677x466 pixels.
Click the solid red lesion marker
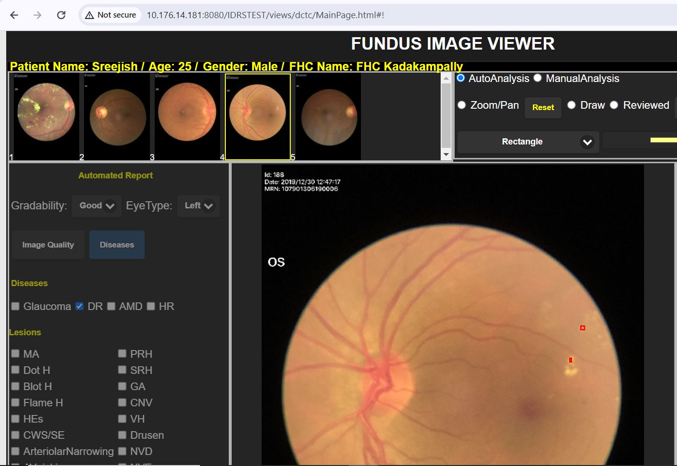[571, 360]
